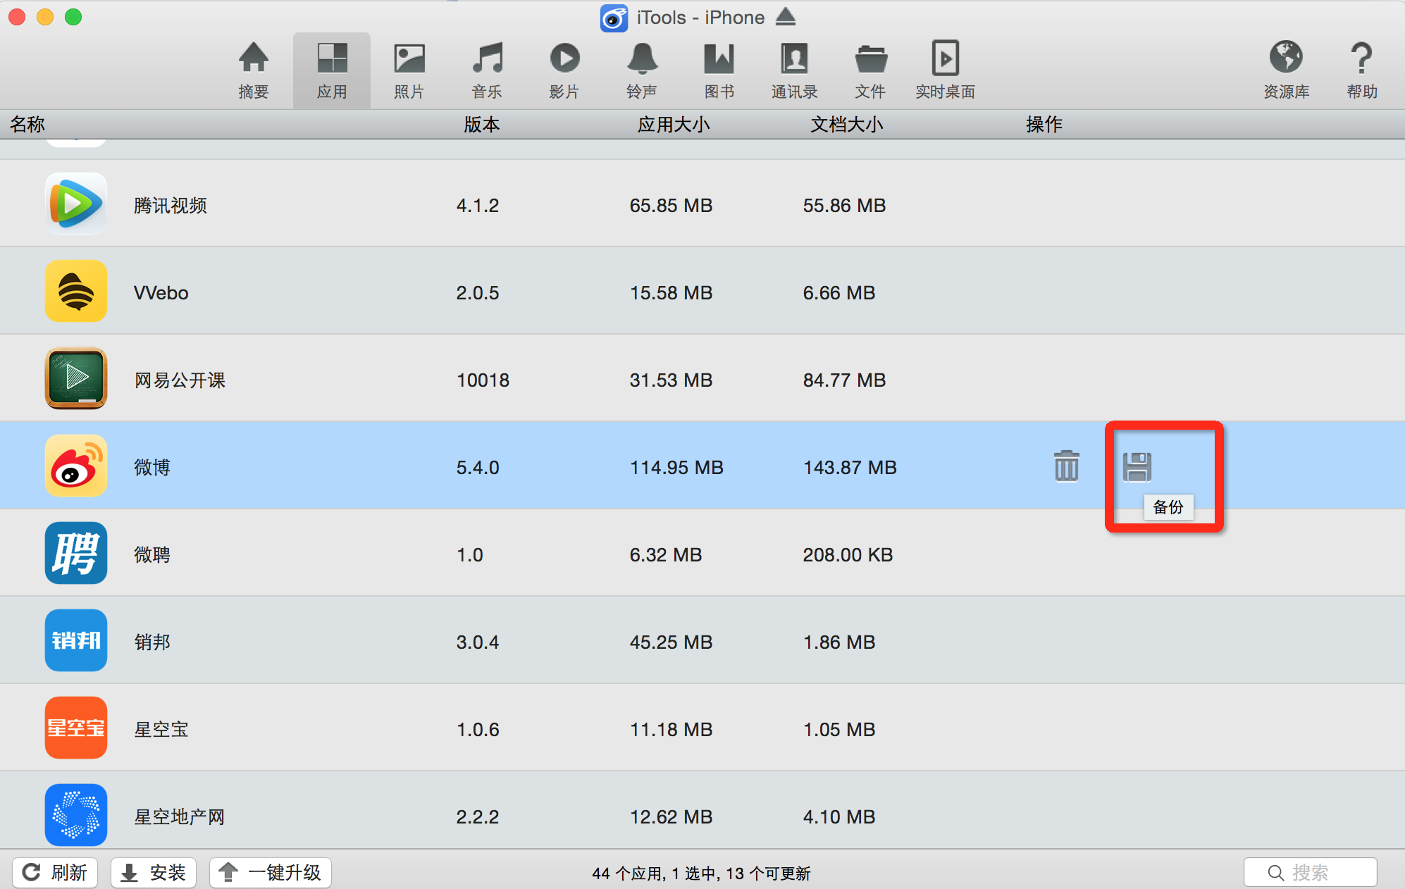1405x889 pixels.
Task: Click 12.62 MB app size of 星空地产网
Action: pyautogui.click(x=671, y=817)
